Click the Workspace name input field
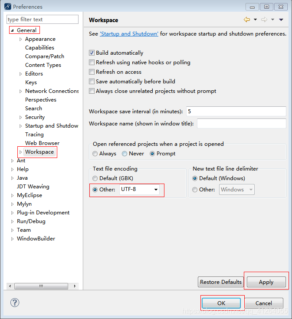The image size is (292, 319). (242, 124)
